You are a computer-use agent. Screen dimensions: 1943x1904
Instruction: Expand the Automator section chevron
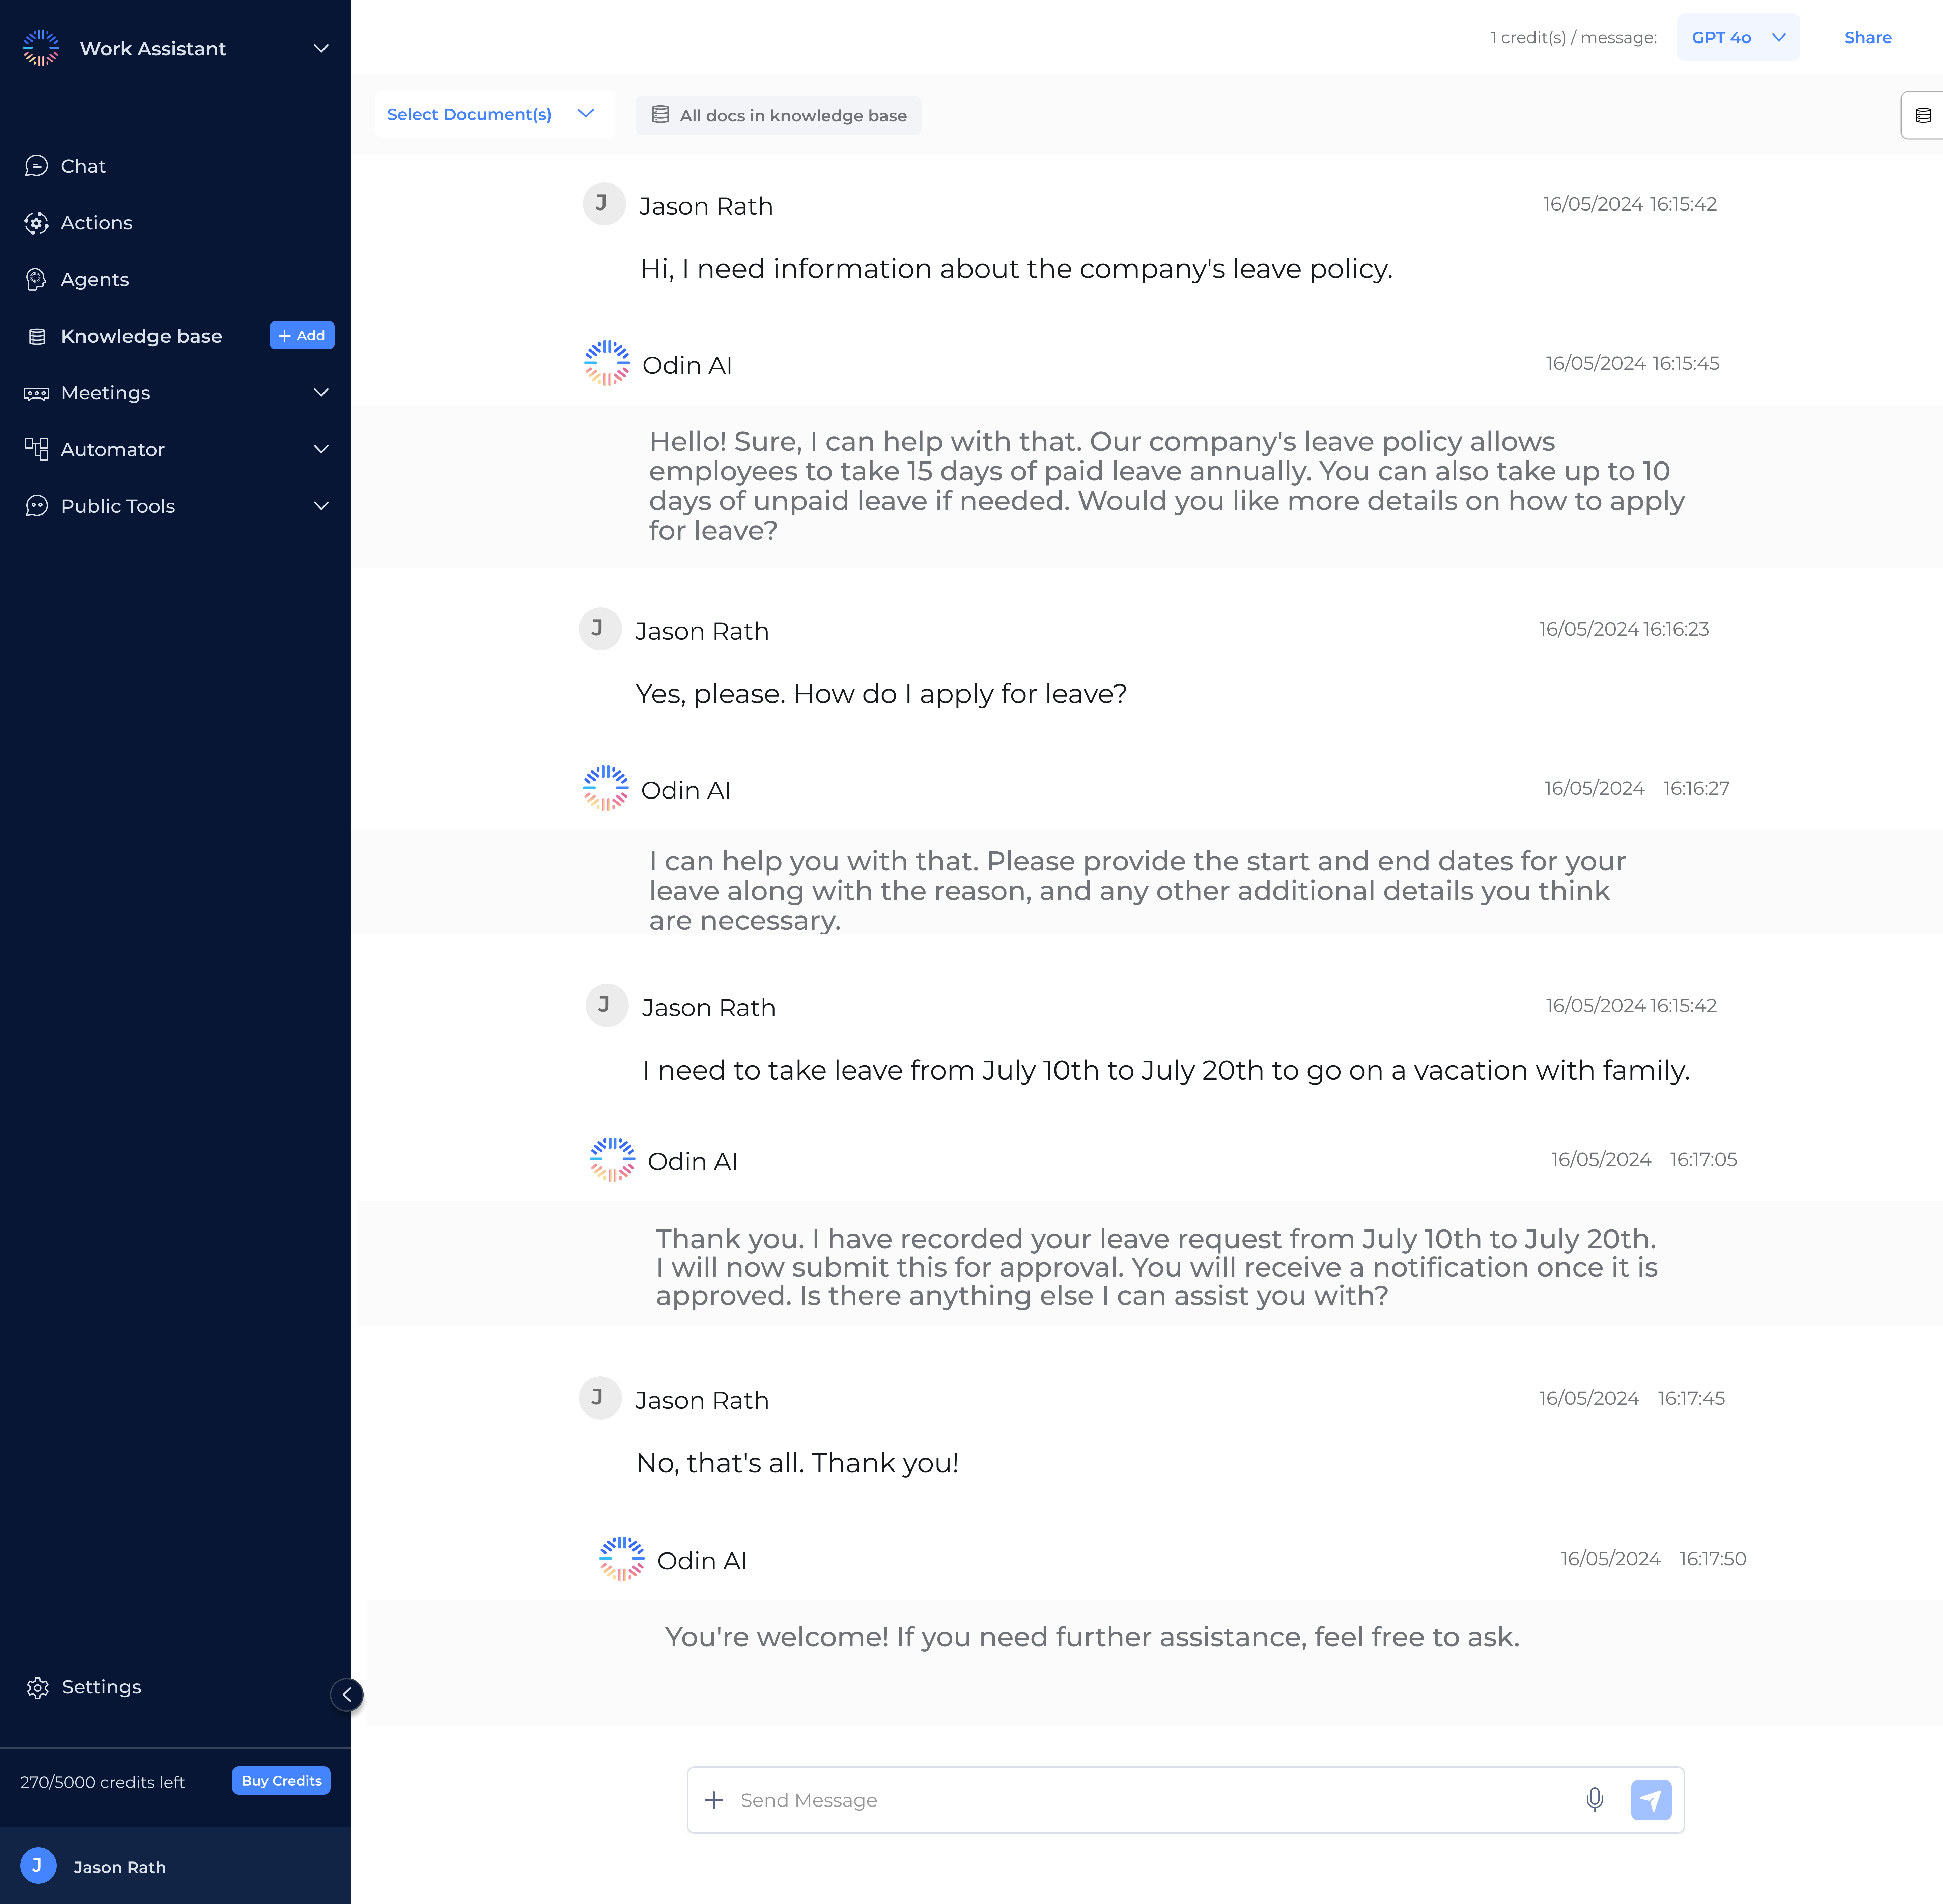coord(321,448)
